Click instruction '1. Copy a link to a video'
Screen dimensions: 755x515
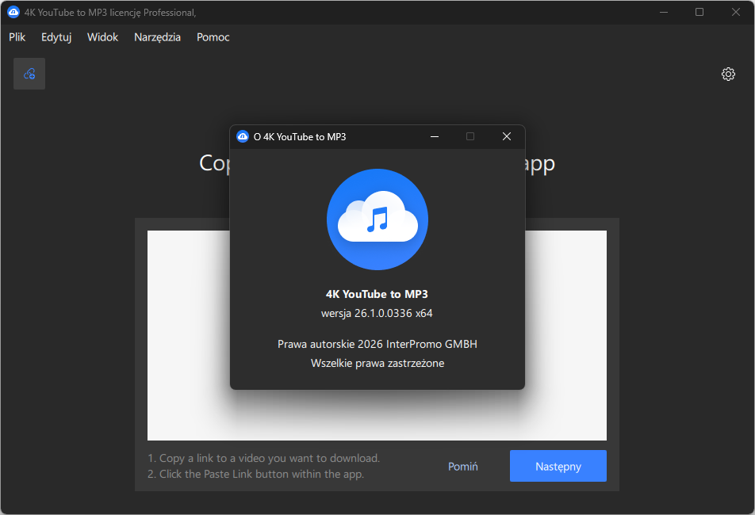click(x=263, y=458)
